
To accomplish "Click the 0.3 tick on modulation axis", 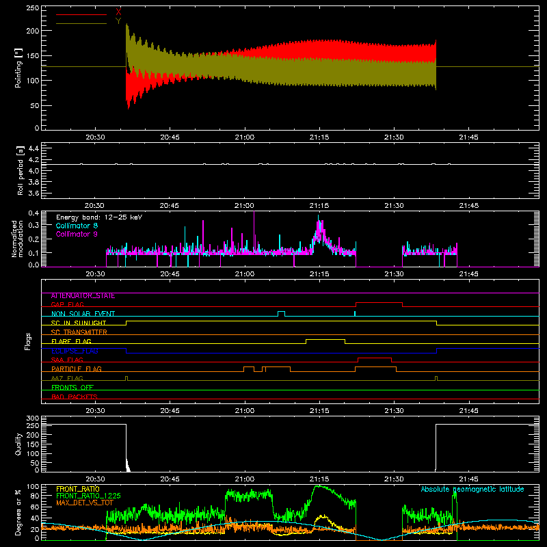I will 34,226.
